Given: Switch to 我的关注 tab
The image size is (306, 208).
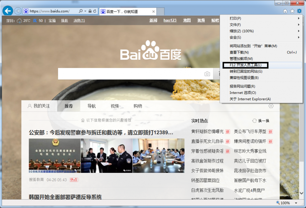Looking at the screenshot, I should (x=39, y=106).
